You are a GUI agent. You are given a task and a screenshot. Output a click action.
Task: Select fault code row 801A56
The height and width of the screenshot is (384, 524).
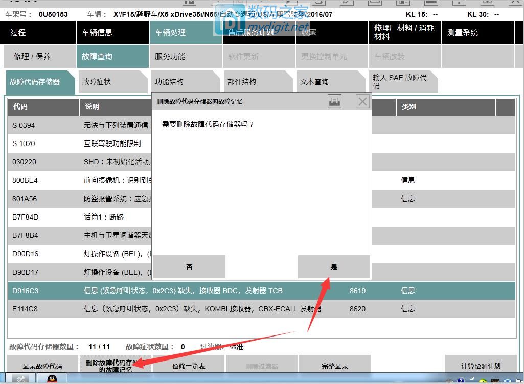coord(261,199)
